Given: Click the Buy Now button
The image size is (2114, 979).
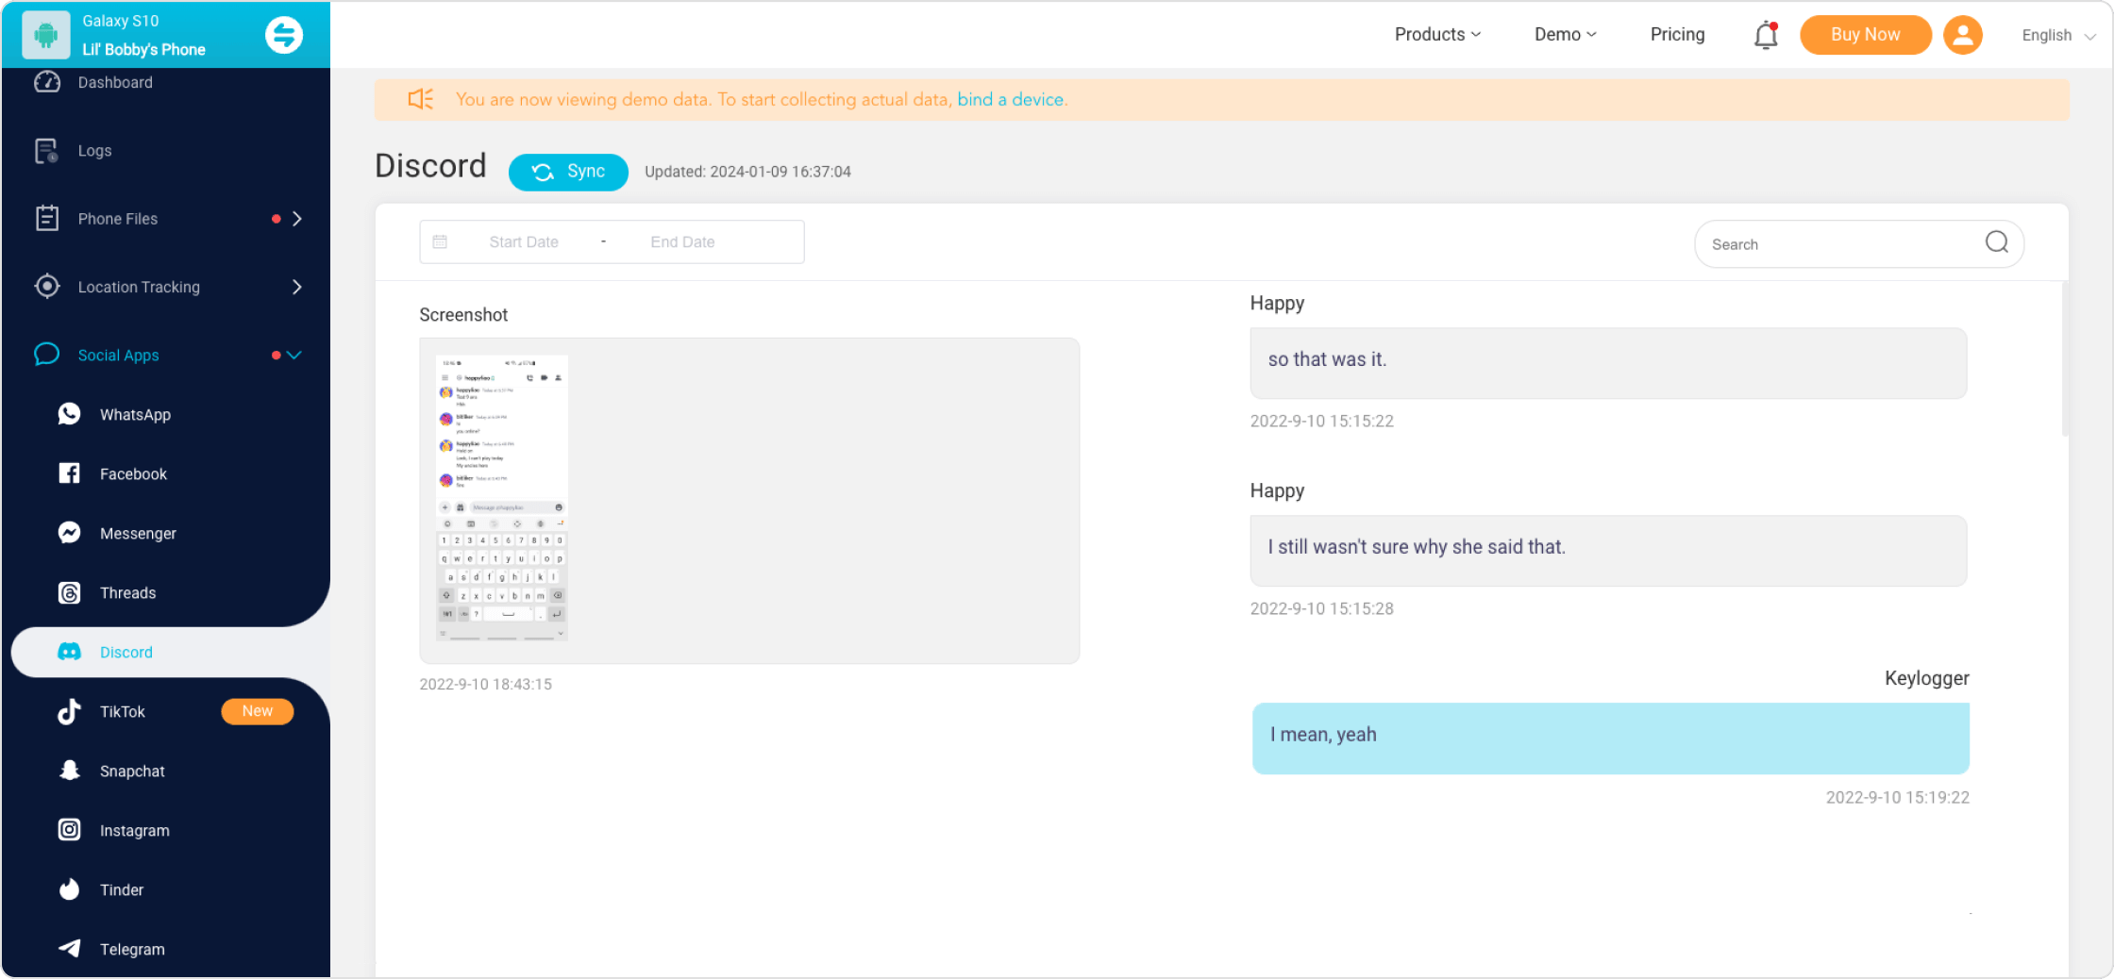Looking at the screenshot, I should 1865,35.
